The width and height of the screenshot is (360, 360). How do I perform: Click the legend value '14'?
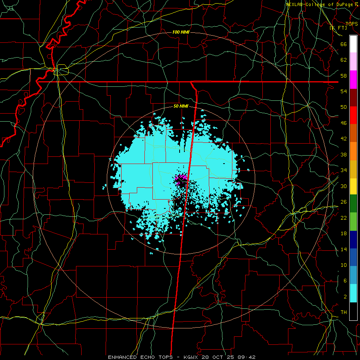pos(344,249)
